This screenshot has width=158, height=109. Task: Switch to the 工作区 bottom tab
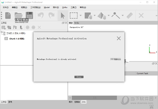[4, 102]
